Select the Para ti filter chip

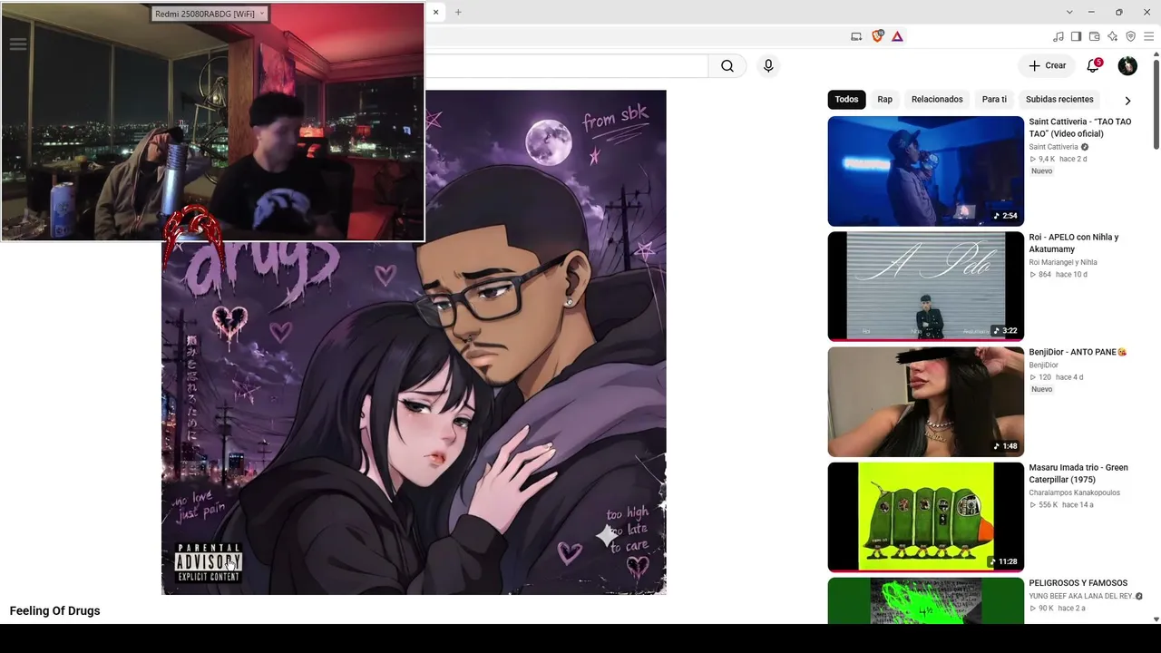994,100
